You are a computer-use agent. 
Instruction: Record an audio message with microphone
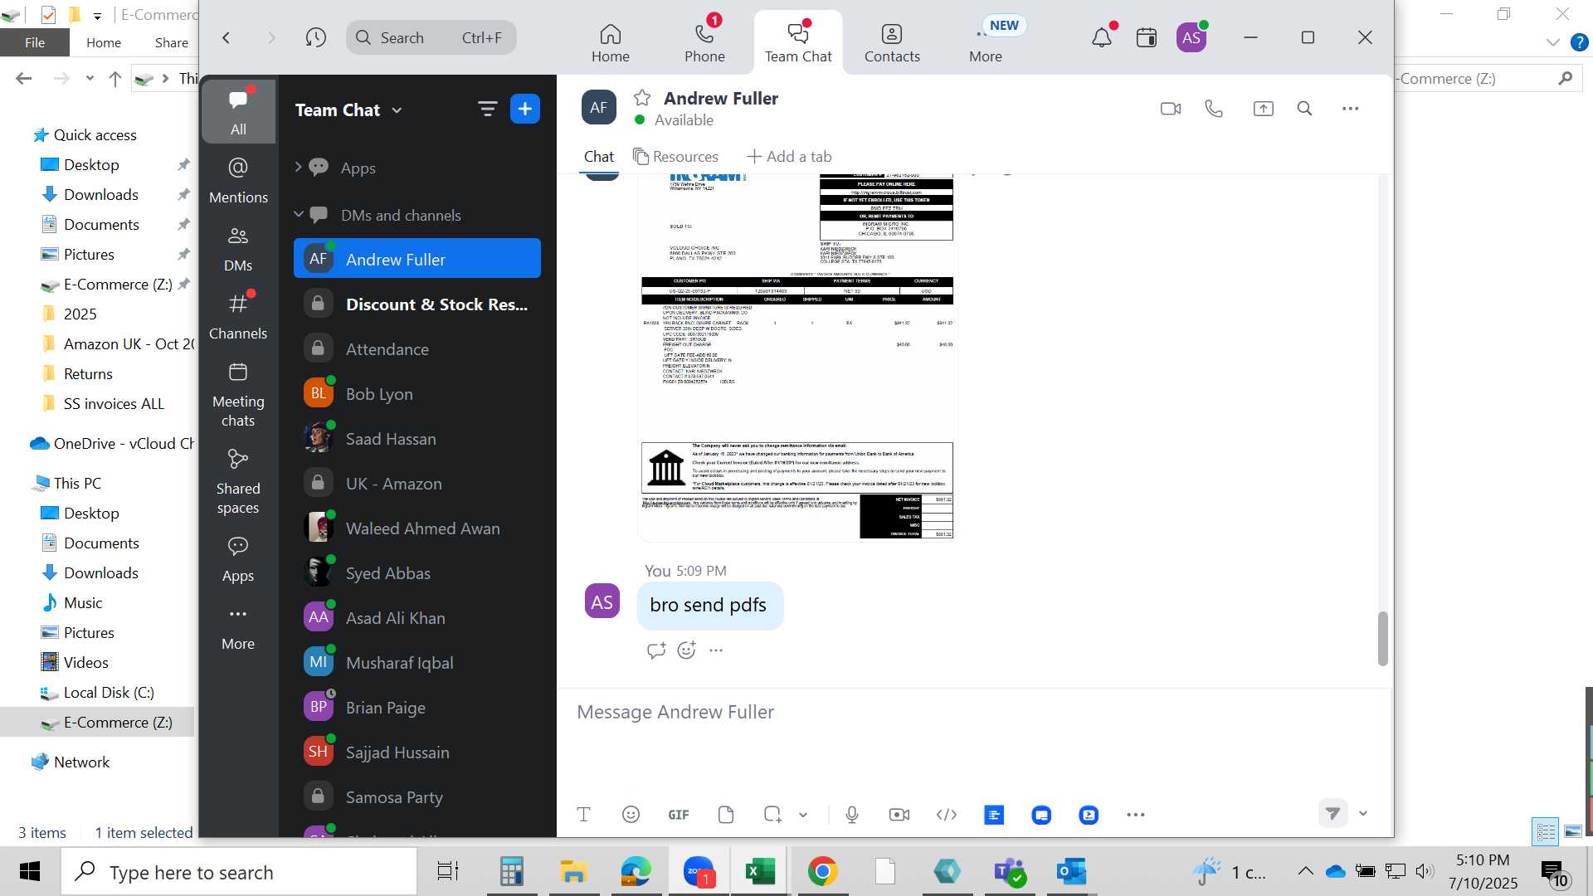click(x=852, y=815)
